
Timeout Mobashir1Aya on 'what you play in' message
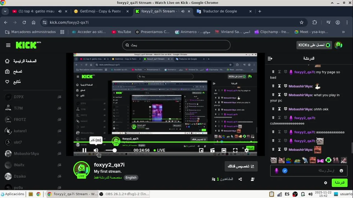coord(279,95)
